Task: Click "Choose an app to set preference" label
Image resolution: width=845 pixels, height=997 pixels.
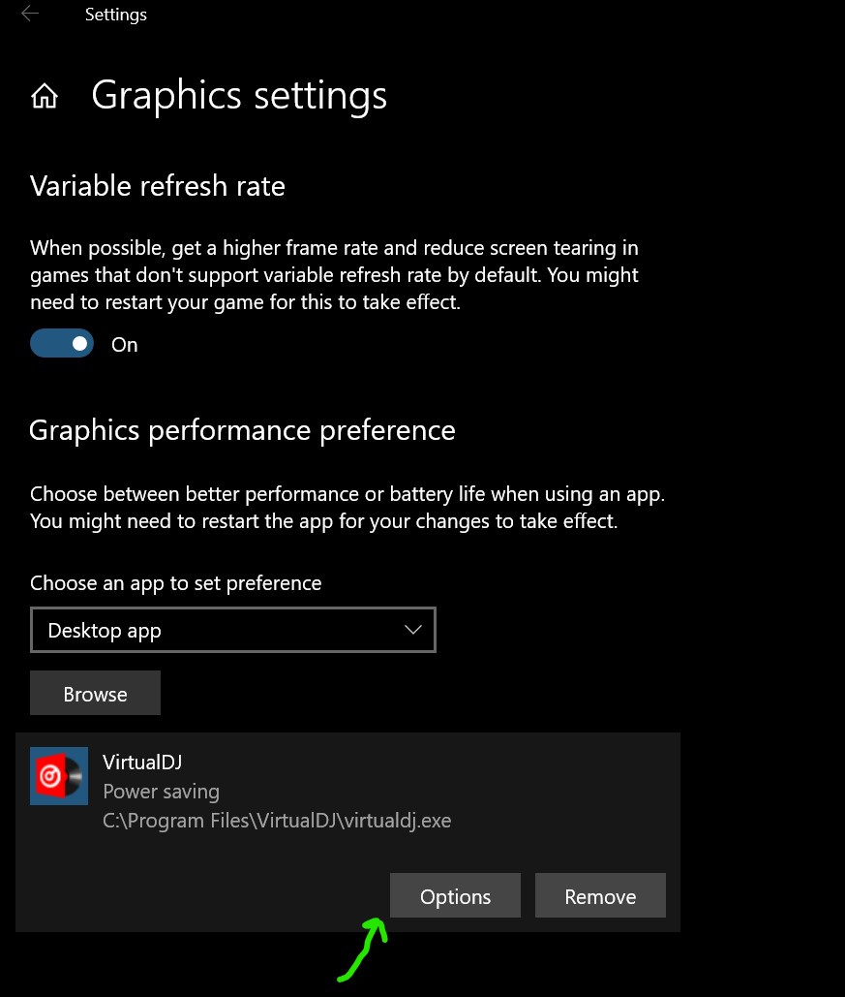Action: point(176,583)
